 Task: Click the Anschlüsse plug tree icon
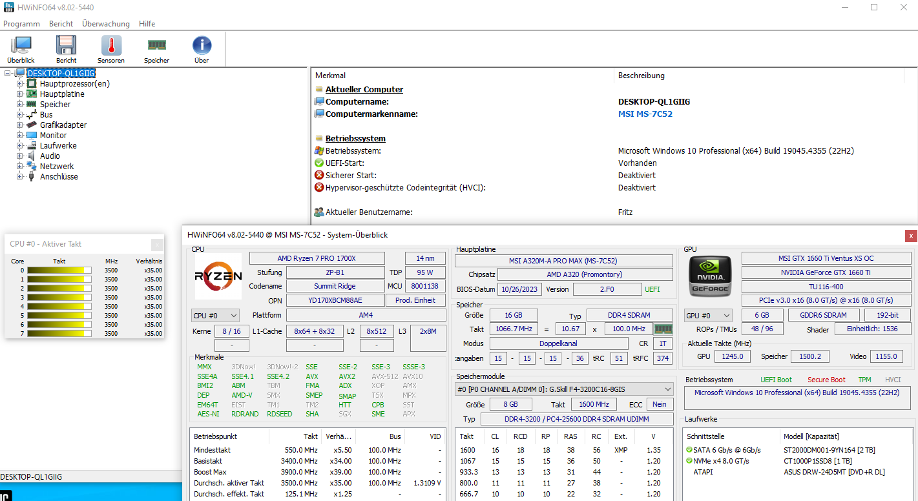tap(31, 176)
